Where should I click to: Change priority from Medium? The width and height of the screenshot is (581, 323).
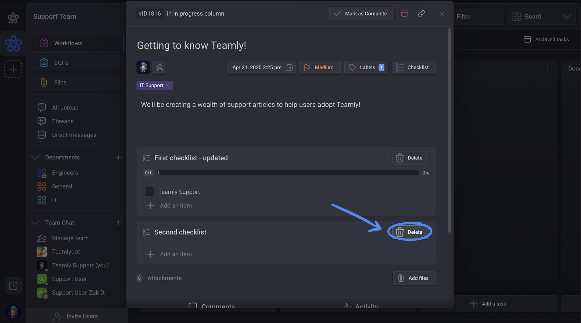coord(320,67)
